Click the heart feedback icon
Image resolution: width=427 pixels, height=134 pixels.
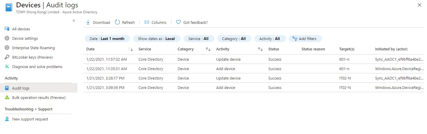click(x=178, y=22)
